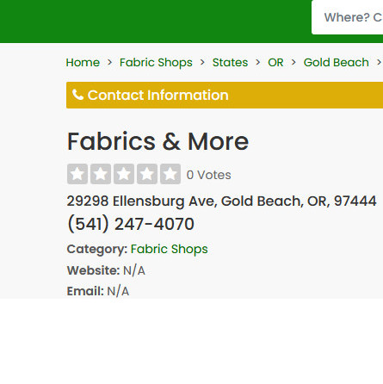
Task: Go to Home breadcrumb link
Action: tap(83, 62)
